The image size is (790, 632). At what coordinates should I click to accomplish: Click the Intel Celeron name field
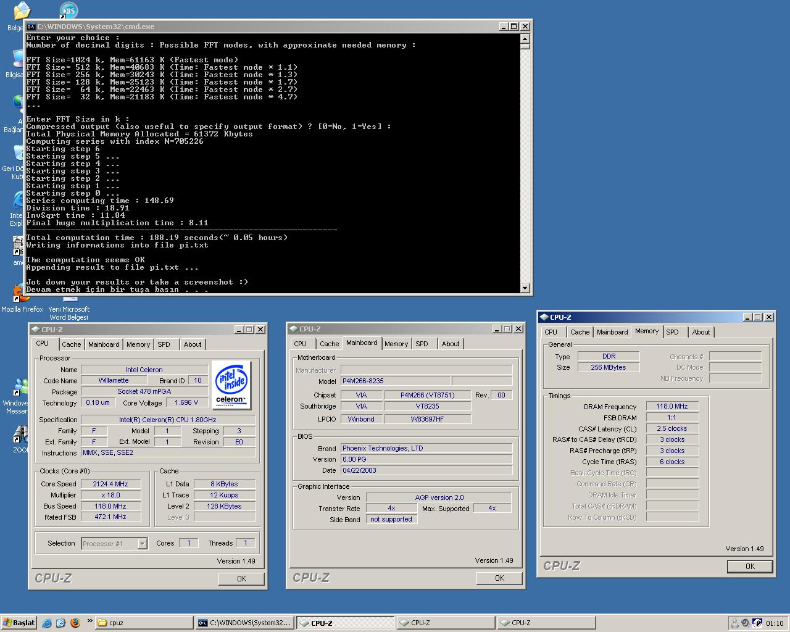[144, 370]
